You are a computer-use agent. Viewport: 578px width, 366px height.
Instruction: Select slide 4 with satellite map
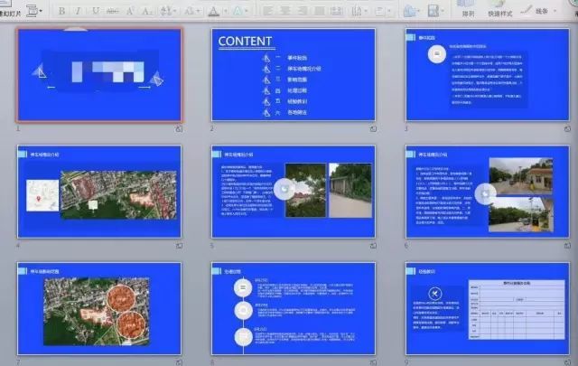(99, 192)
